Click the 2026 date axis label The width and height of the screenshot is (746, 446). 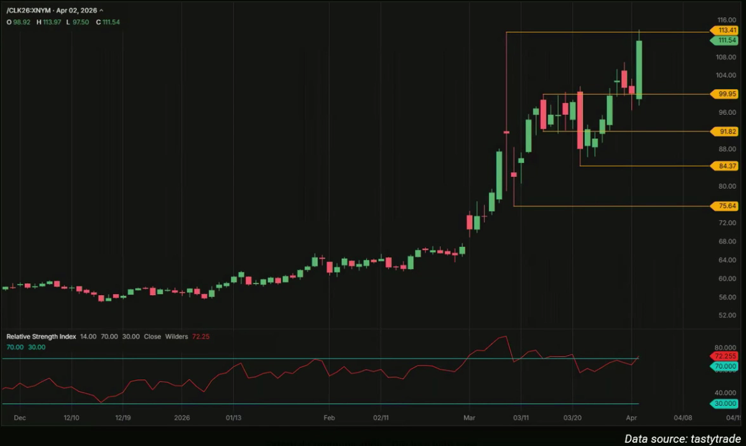tap(182, 418)
